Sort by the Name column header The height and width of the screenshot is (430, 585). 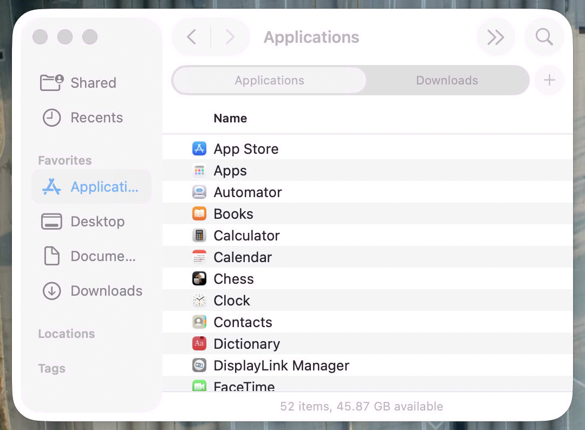(230, 118)
